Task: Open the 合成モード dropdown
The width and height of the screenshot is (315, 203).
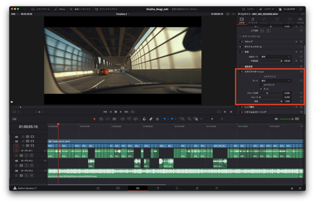Action: 276,57
